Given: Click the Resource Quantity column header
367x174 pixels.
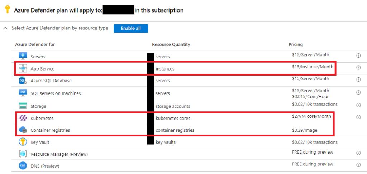Looking at the screenshot, I should click(x=171, y=44).
